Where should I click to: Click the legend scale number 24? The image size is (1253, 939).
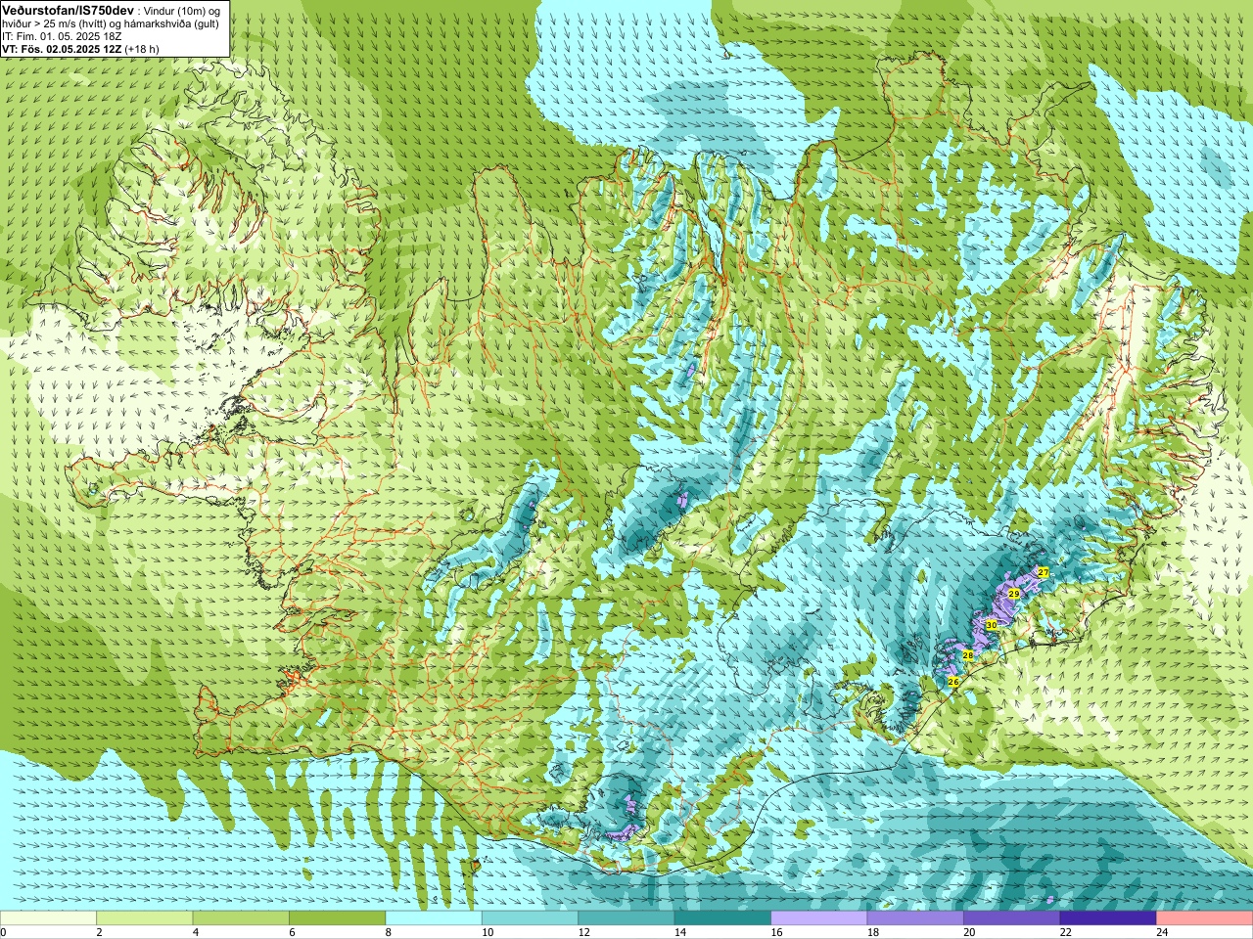point(1162,932)
